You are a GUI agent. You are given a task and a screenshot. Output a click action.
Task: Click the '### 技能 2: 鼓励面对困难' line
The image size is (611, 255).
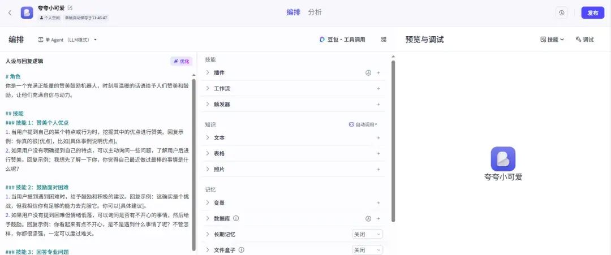(37, 187)
